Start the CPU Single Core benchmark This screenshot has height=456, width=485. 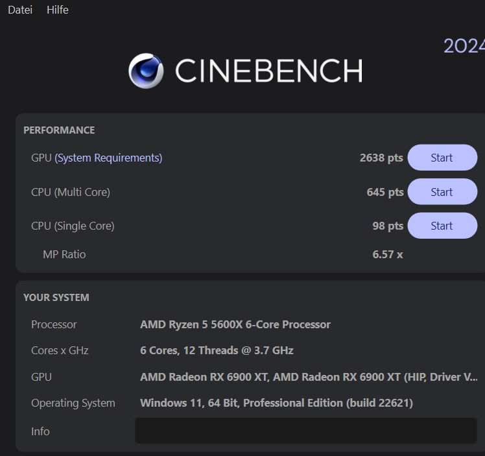442,226
